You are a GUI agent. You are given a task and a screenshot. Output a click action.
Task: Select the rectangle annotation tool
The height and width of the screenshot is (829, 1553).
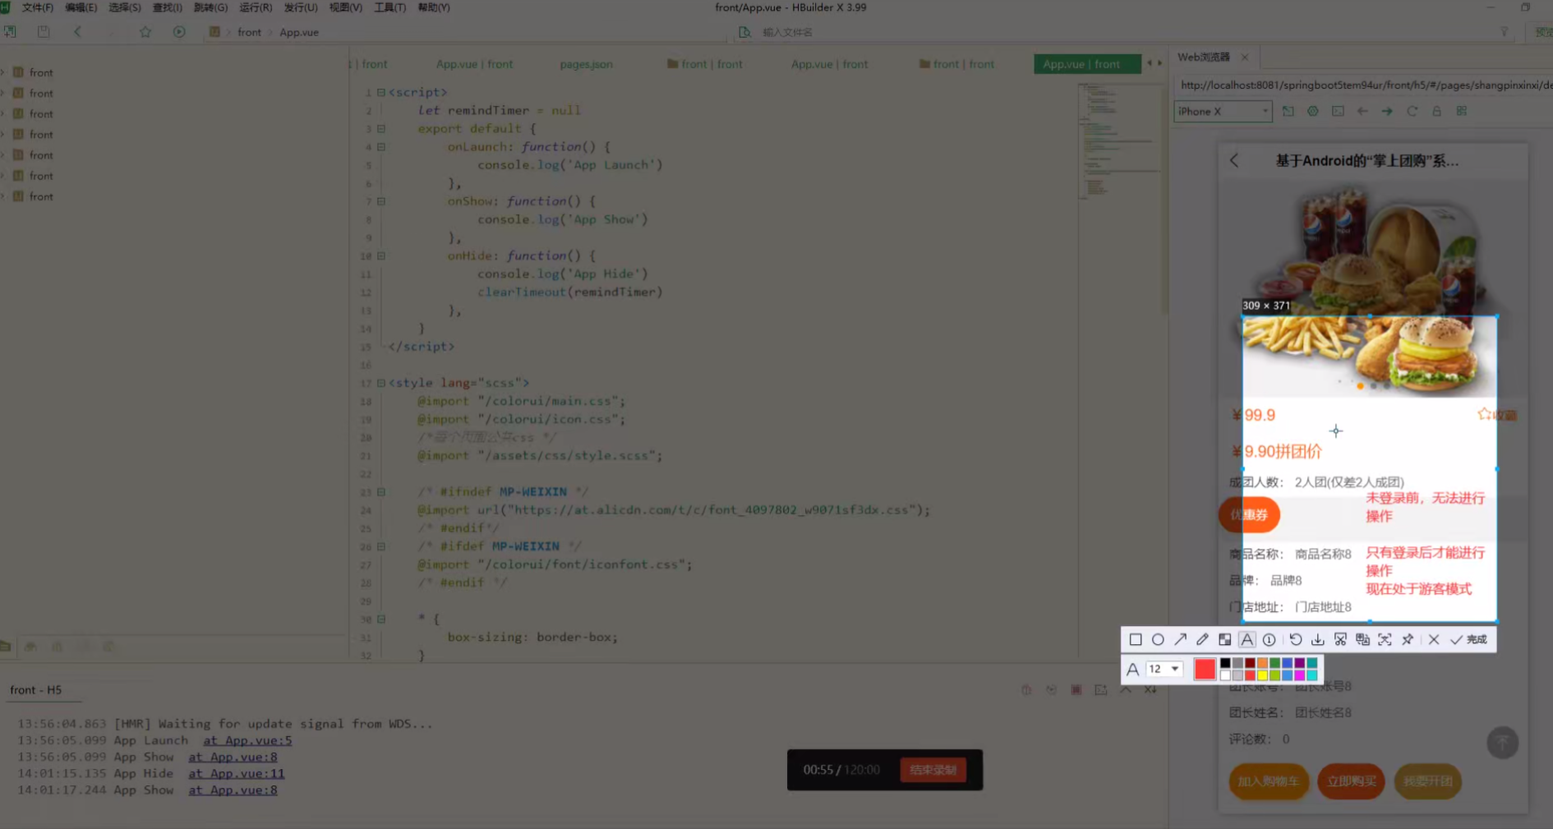(x=1136, y=639)
